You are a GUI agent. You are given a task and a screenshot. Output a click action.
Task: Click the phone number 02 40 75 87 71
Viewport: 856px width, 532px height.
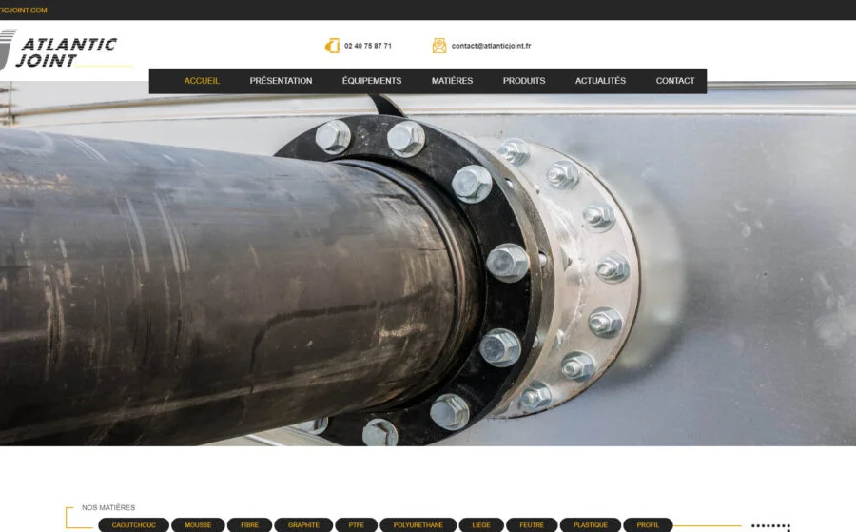367,46
